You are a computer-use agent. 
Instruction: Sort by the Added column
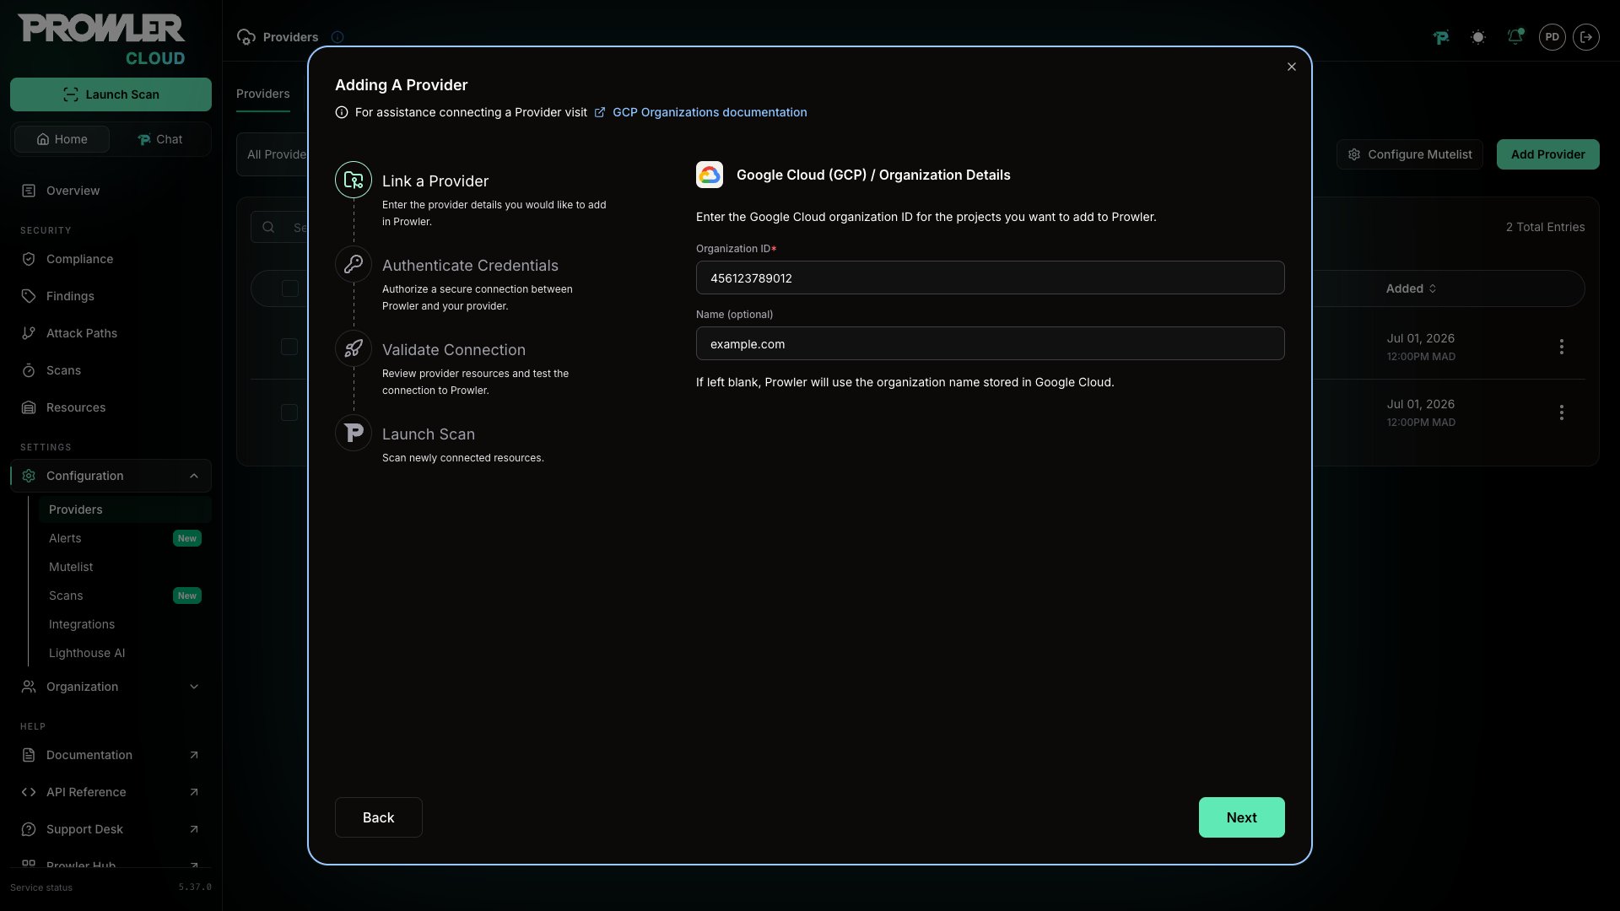[1411, 288]
